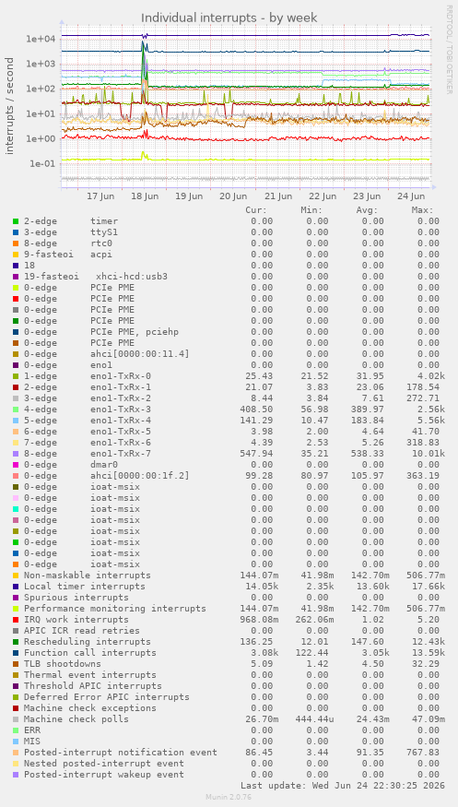Click the 17.66k max value of Local timer

tap(429, 587)
